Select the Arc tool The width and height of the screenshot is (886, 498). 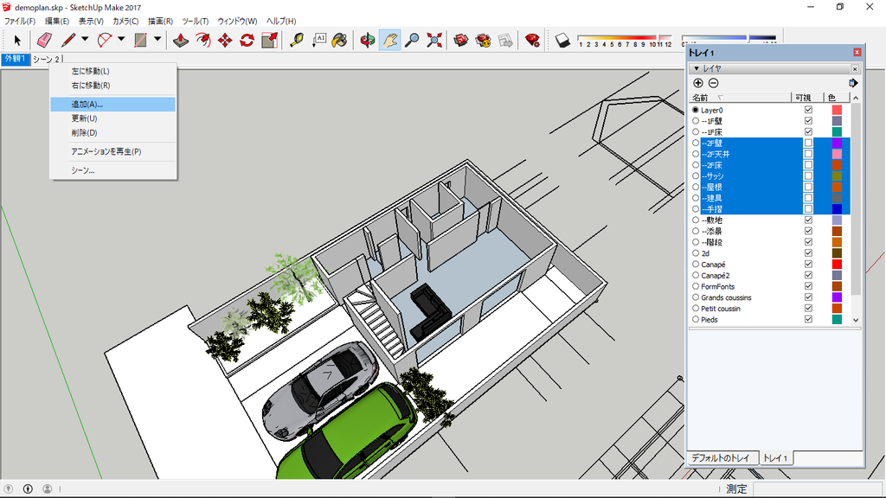click(105, 40)
